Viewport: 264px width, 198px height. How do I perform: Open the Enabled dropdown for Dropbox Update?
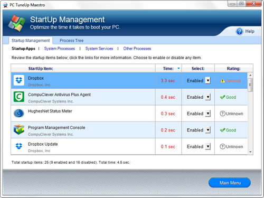[x=208, y=146]
